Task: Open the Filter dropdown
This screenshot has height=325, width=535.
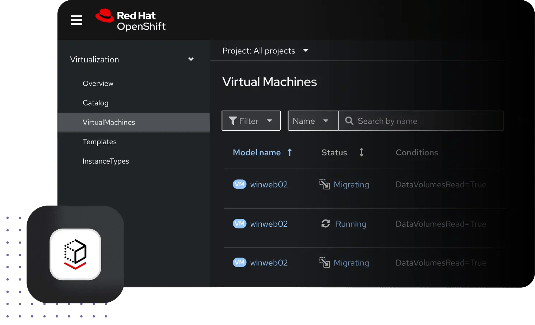Action: coord(251,121)
